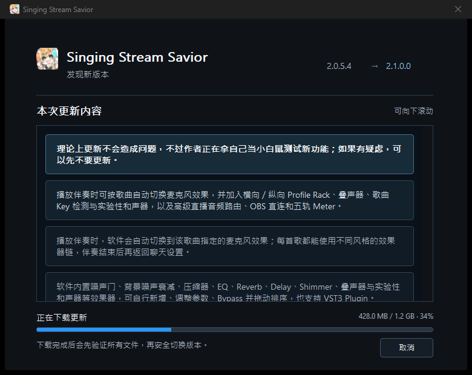Viewport: 472px width, 375px height.
Task: Close the update window
Action: (x=458, y=9)
